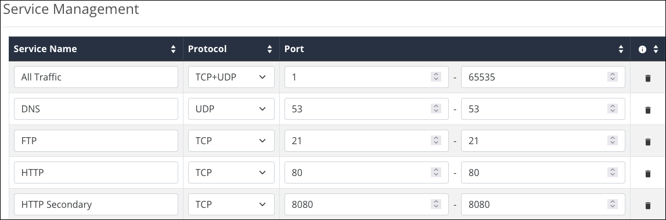Delete the All Traffic service row
Screen dimensions: 666x220
point(648,78)
